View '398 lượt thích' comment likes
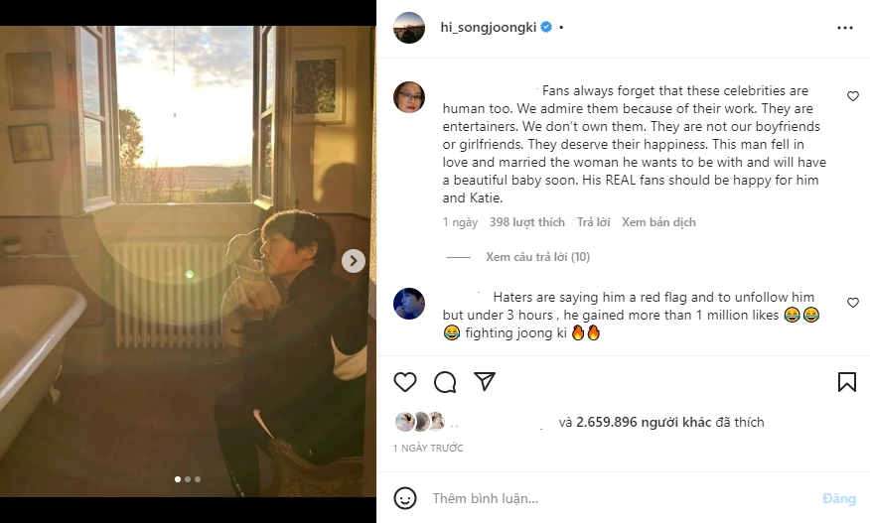 (526, 222)
